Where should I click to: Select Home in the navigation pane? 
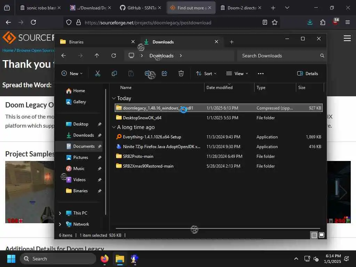click(79, 91)
